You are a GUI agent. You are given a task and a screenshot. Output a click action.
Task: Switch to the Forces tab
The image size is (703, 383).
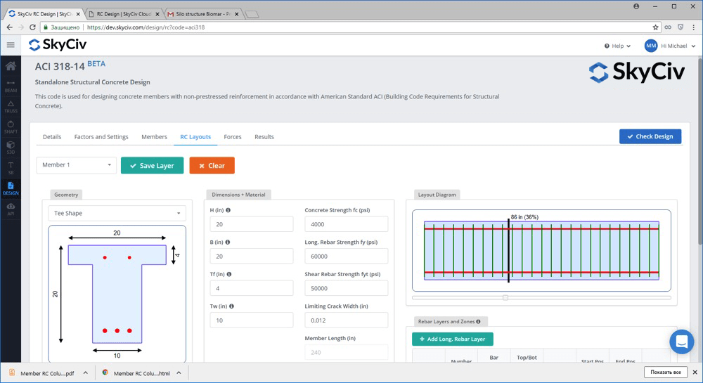coord(233,137)
